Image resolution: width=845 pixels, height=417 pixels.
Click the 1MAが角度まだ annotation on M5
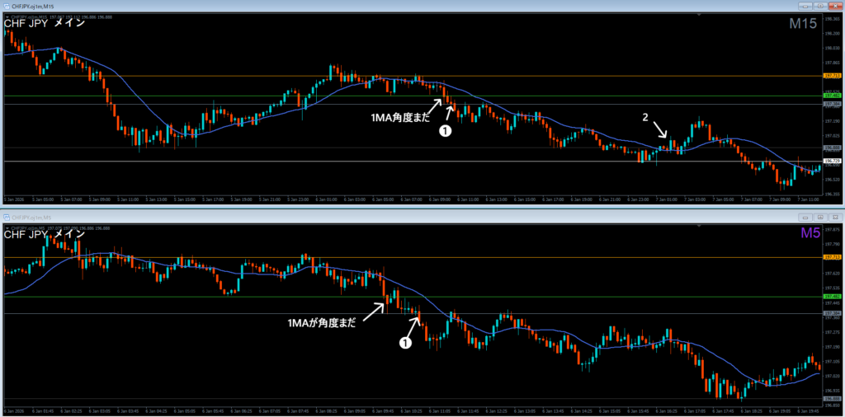click(x=322, y=323)
